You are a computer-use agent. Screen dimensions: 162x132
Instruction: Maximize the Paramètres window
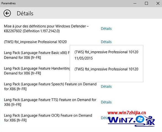coord(146,3)
